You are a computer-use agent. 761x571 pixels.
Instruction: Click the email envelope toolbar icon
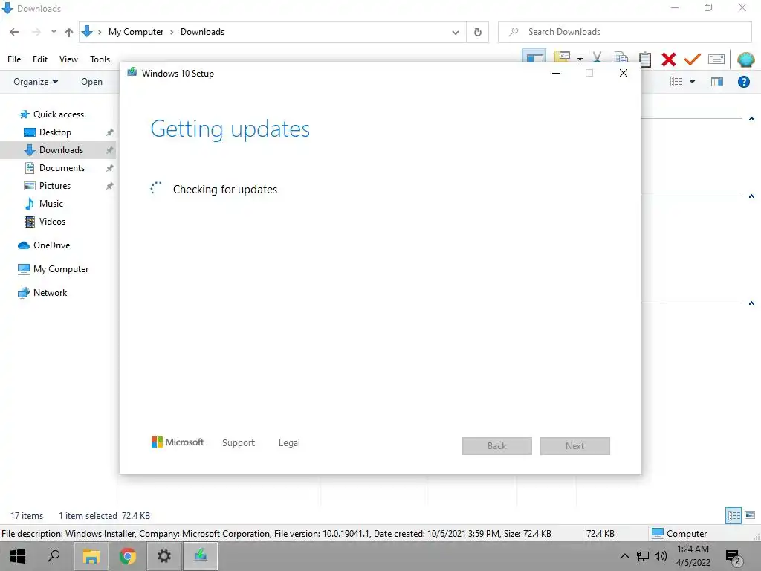pyautogui.click(x=716, y=59)
